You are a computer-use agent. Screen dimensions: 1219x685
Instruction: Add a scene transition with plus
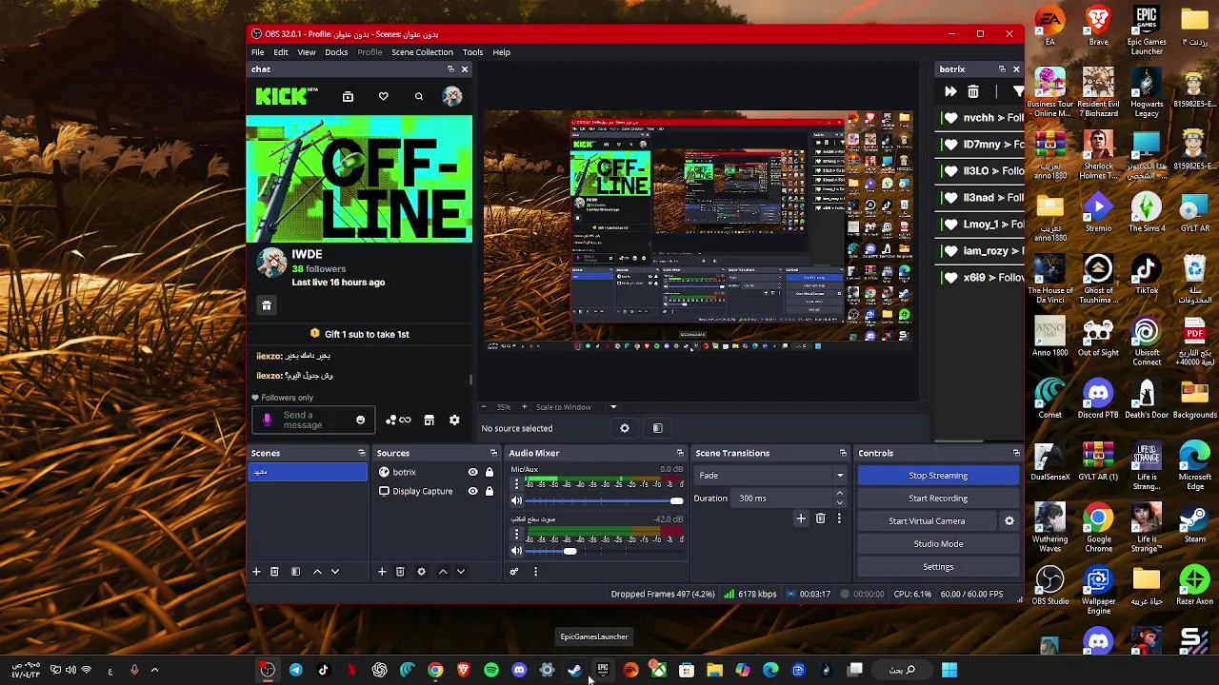(801, 519)
